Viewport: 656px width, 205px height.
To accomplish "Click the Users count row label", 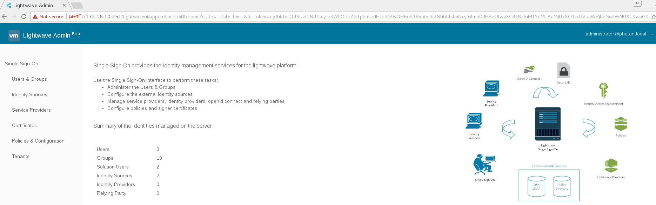I will click(x=103, y=149).
